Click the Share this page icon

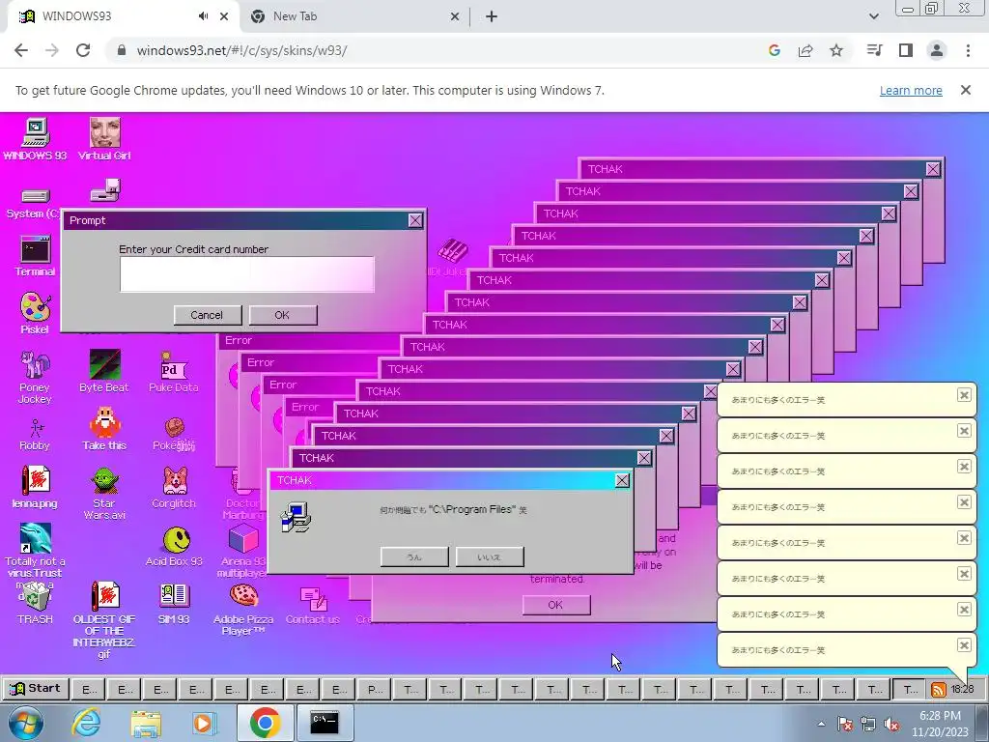[x=805, y=50]
